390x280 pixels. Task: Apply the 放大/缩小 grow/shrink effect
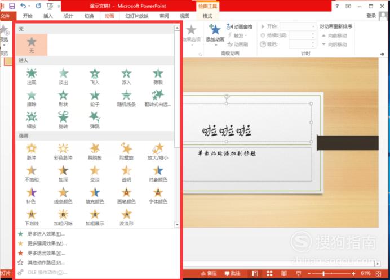click(x=158, y=151)
